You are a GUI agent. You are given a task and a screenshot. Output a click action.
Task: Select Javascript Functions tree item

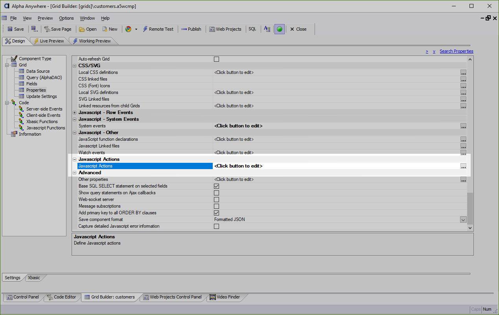(46, 128)
